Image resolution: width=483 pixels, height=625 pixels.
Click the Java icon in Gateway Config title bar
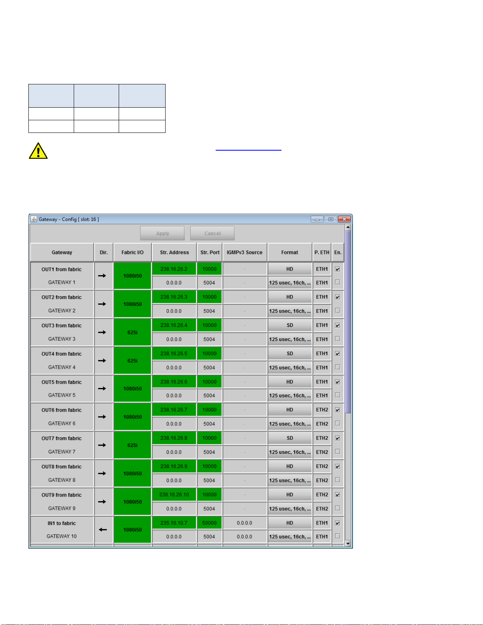click(34, 219)
